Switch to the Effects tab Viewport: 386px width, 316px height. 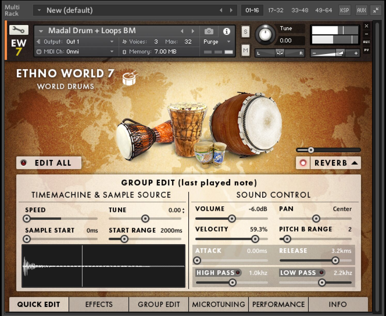click(99, 304)
